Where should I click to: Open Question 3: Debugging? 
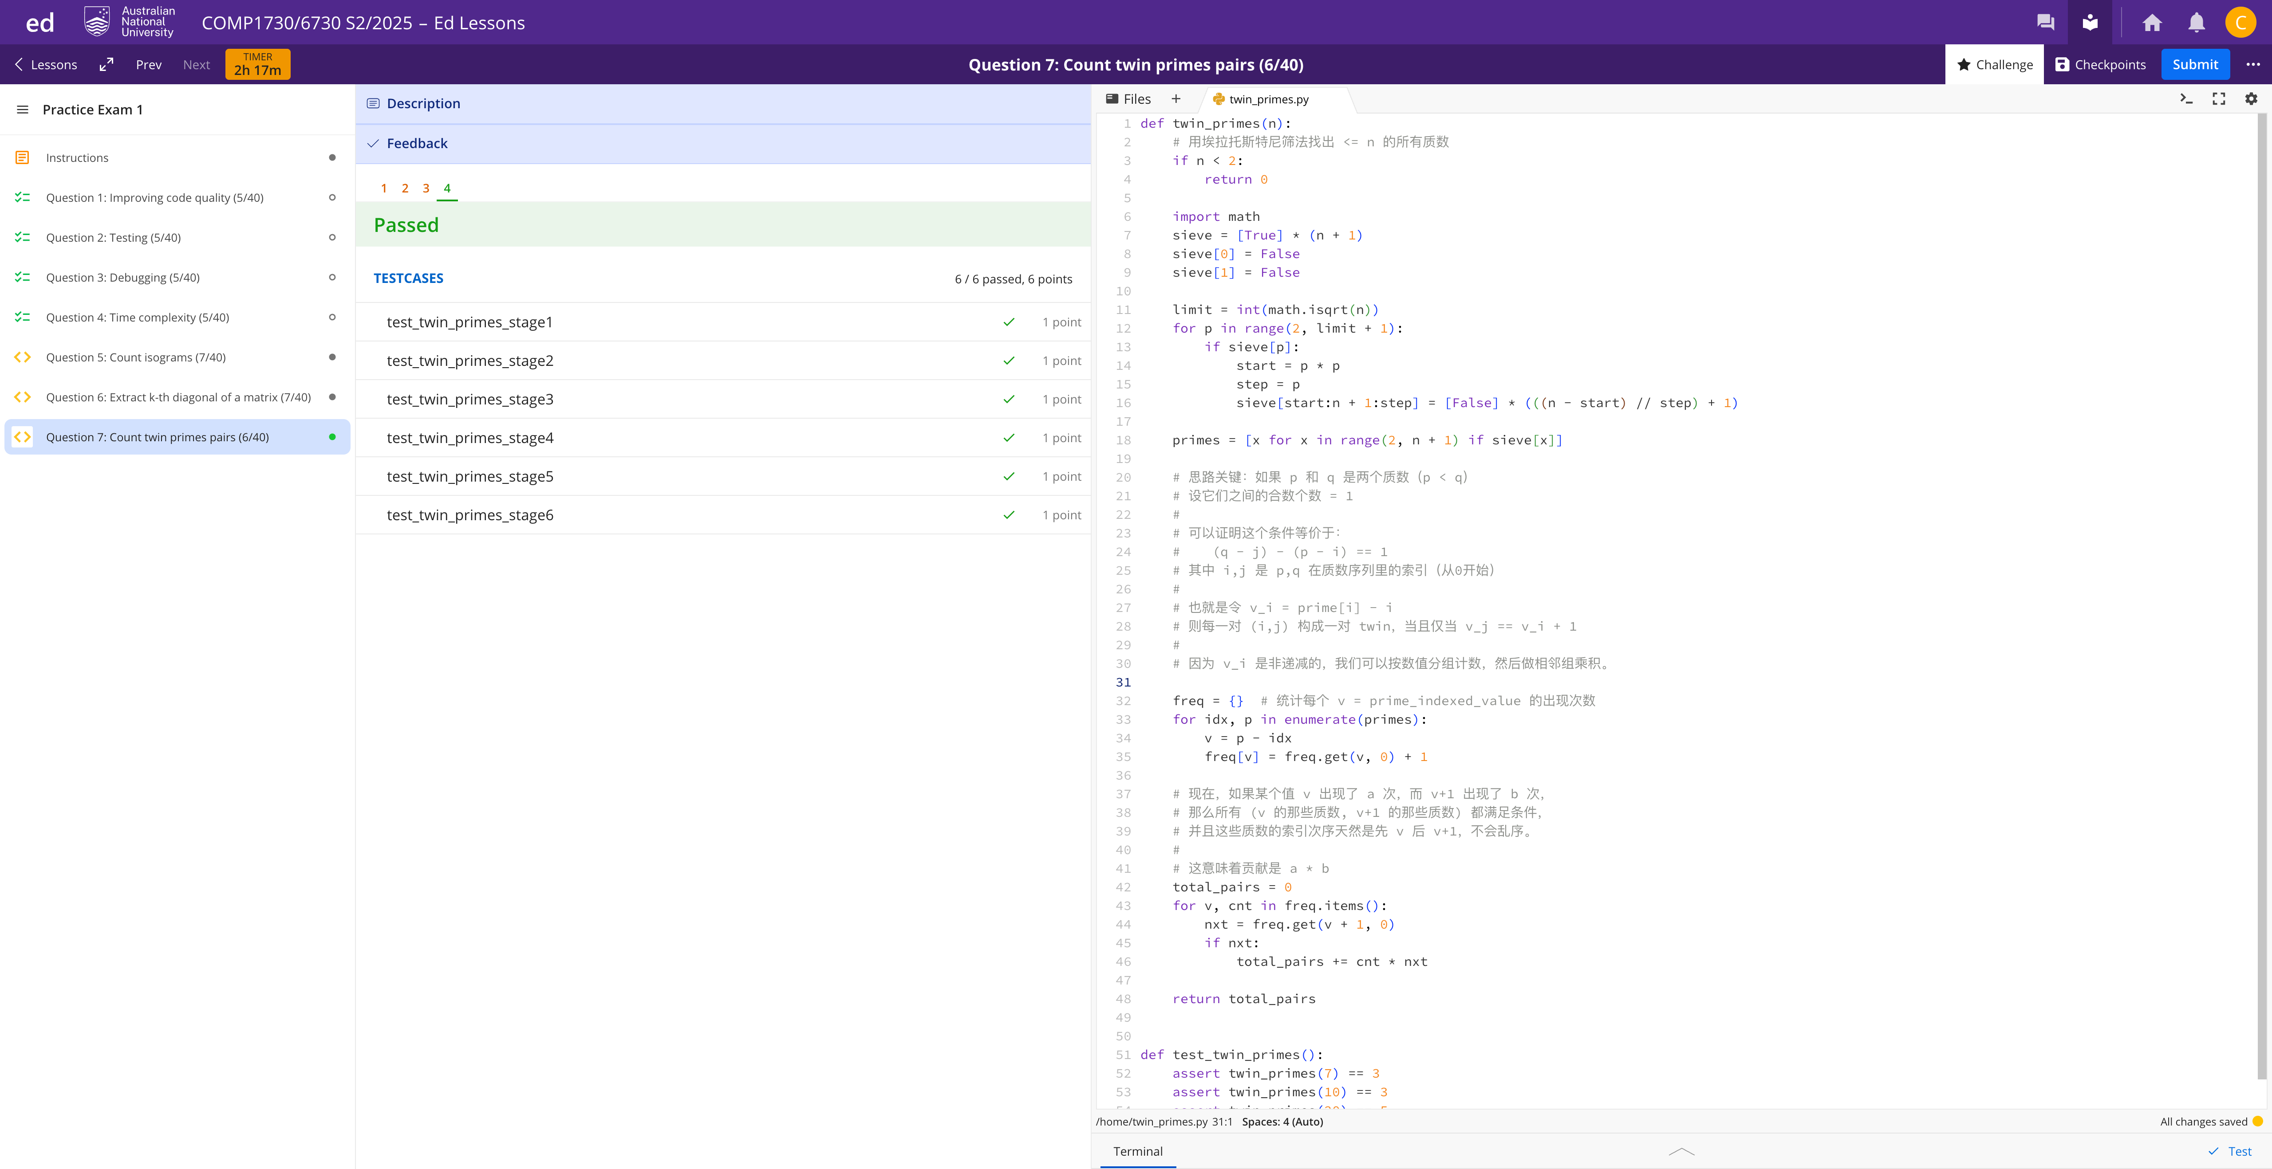coord(177,277)
